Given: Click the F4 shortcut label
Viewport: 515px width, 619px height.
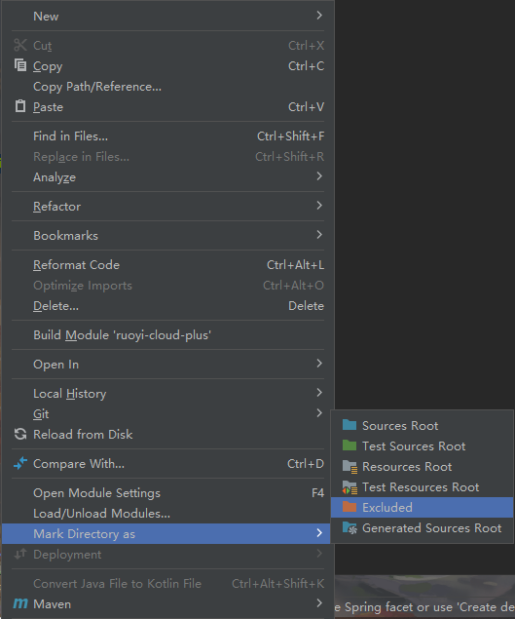Looking at the screenshot, I should [x=317, y=493].
